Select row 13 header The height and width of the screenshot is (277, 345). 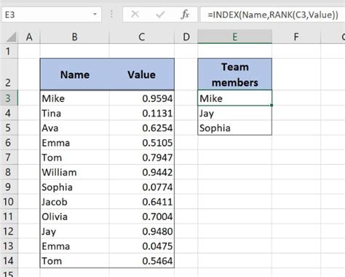pyautogui.click(x=9, y=246)
